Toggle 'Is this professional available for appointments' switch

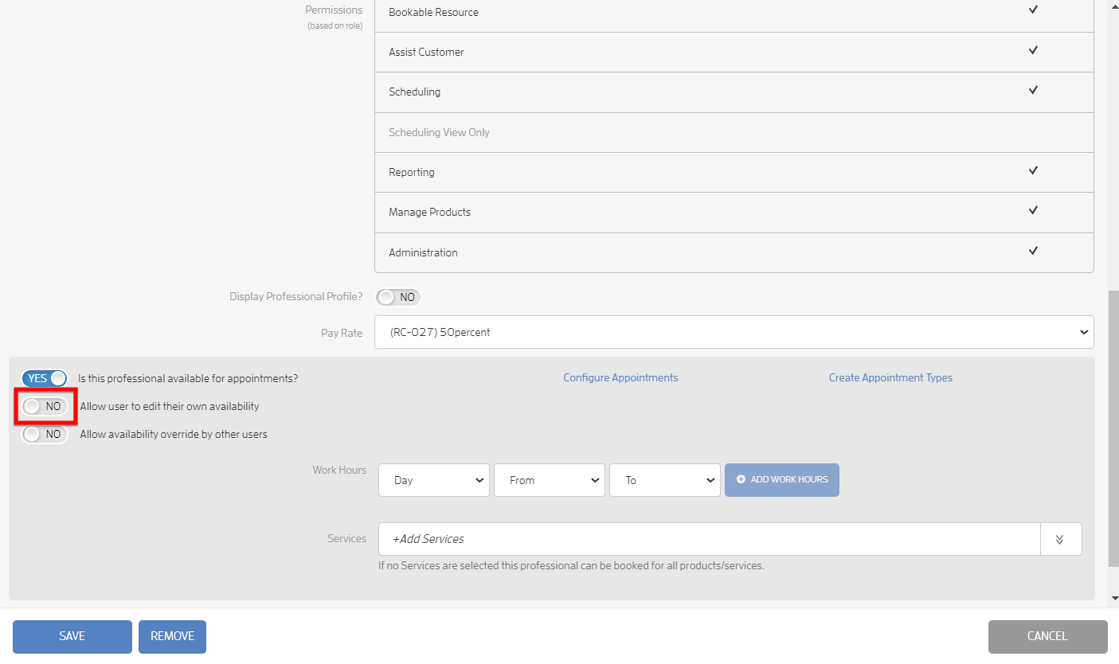coord(45,378)
